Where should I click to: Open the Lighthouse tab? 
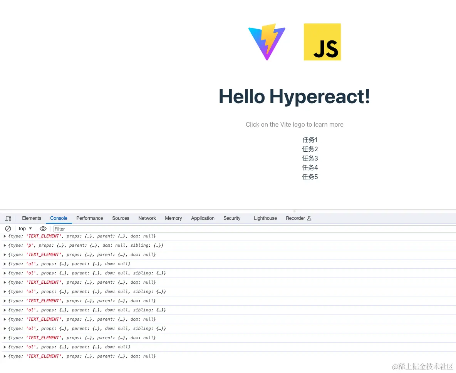point(265,218)
